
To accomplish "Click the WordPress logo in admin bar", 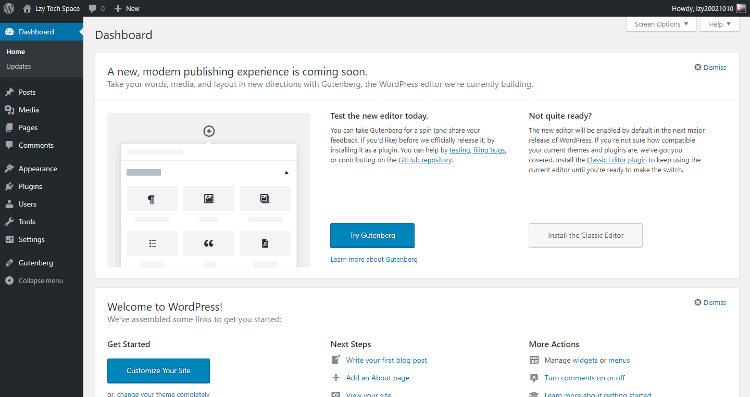I will click(x=9, y=8).
